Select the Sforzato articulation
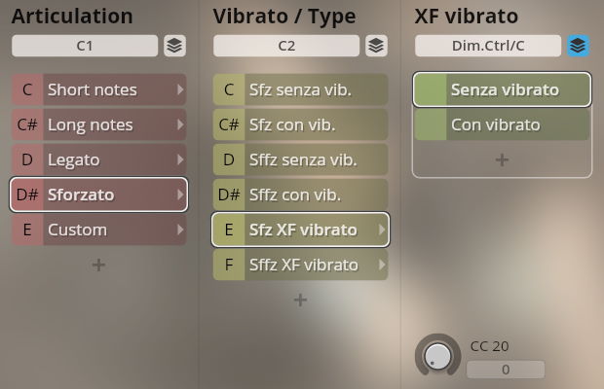604x389 pixels. pos(99,194)
